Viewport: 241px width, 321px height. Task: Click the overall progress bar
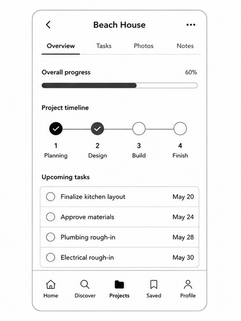[x=119, y=85]
